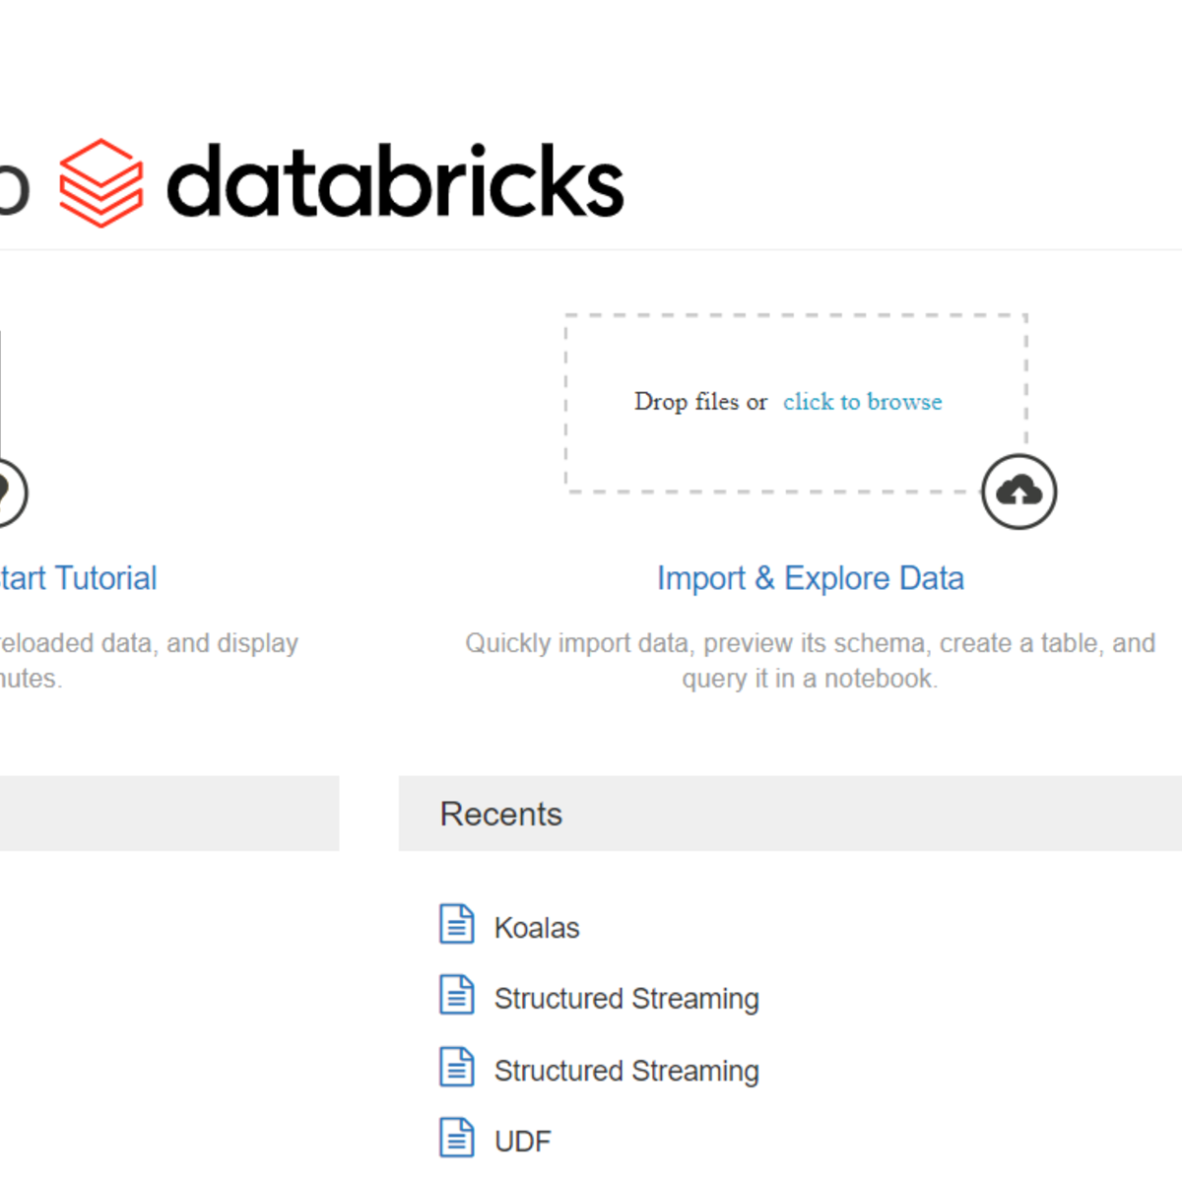Image resolution: width=1182 pixels, height=1182 pixels.
Task: Click the second Structured Streaming document icon
Action: [456, 1068]
